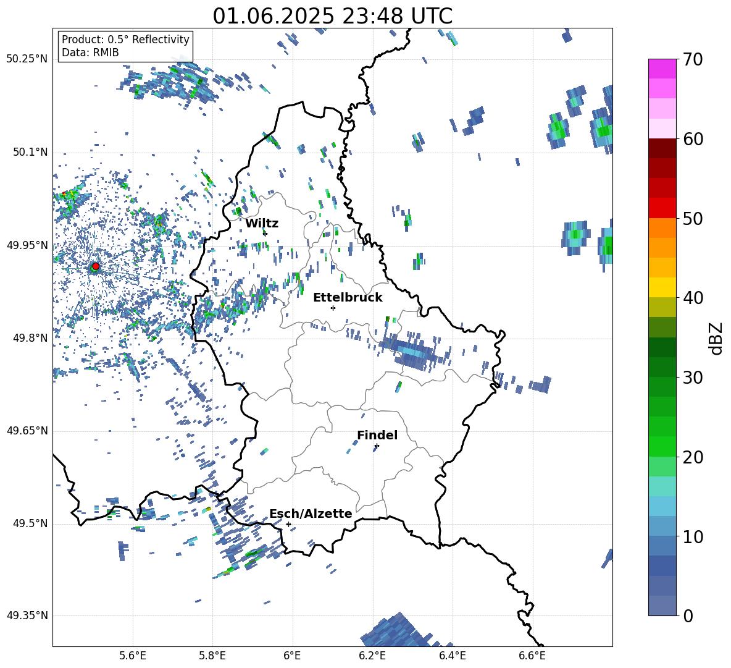Screen dimensions: 731x668
Task: Click the colorbar tick label 10
Action: coord(693,536)
